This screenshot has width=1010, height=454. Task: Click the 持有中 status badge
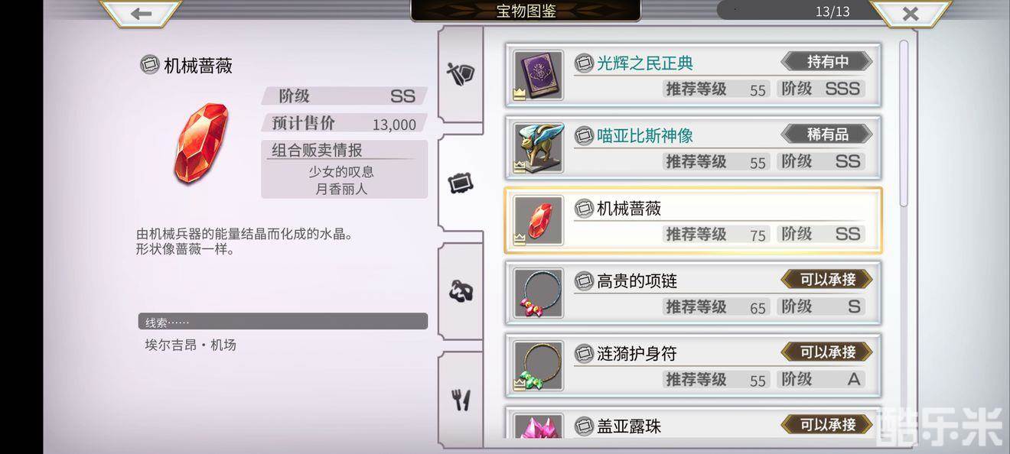pos(827,62)
